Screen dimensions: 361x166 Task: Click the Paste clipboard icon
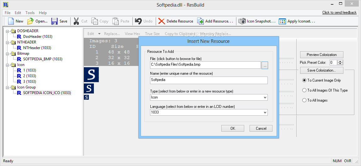(x=115, y=21)
